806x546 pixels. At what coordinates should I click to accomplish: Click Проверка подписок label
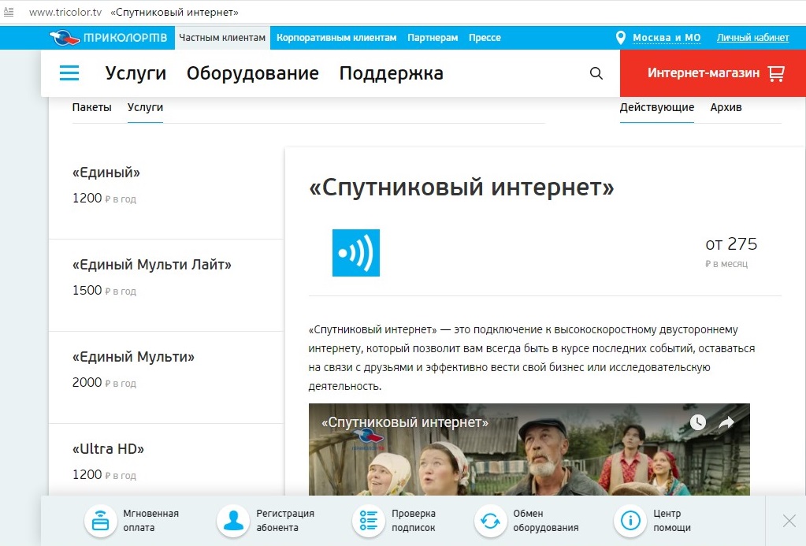[414, 520]
